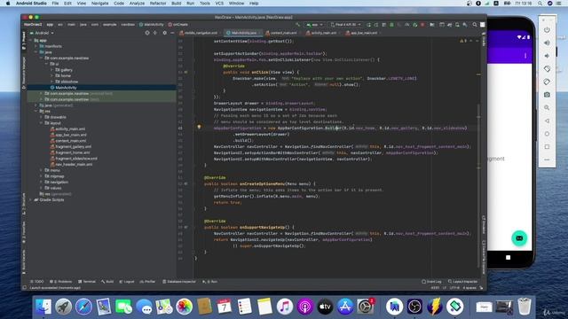Select activity_main.xml in the layout folder

click(x=70, y=129)
